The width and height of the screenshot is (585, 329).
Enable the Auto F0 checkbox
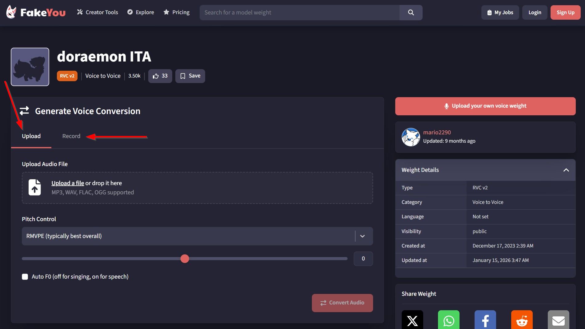(25, 277)
